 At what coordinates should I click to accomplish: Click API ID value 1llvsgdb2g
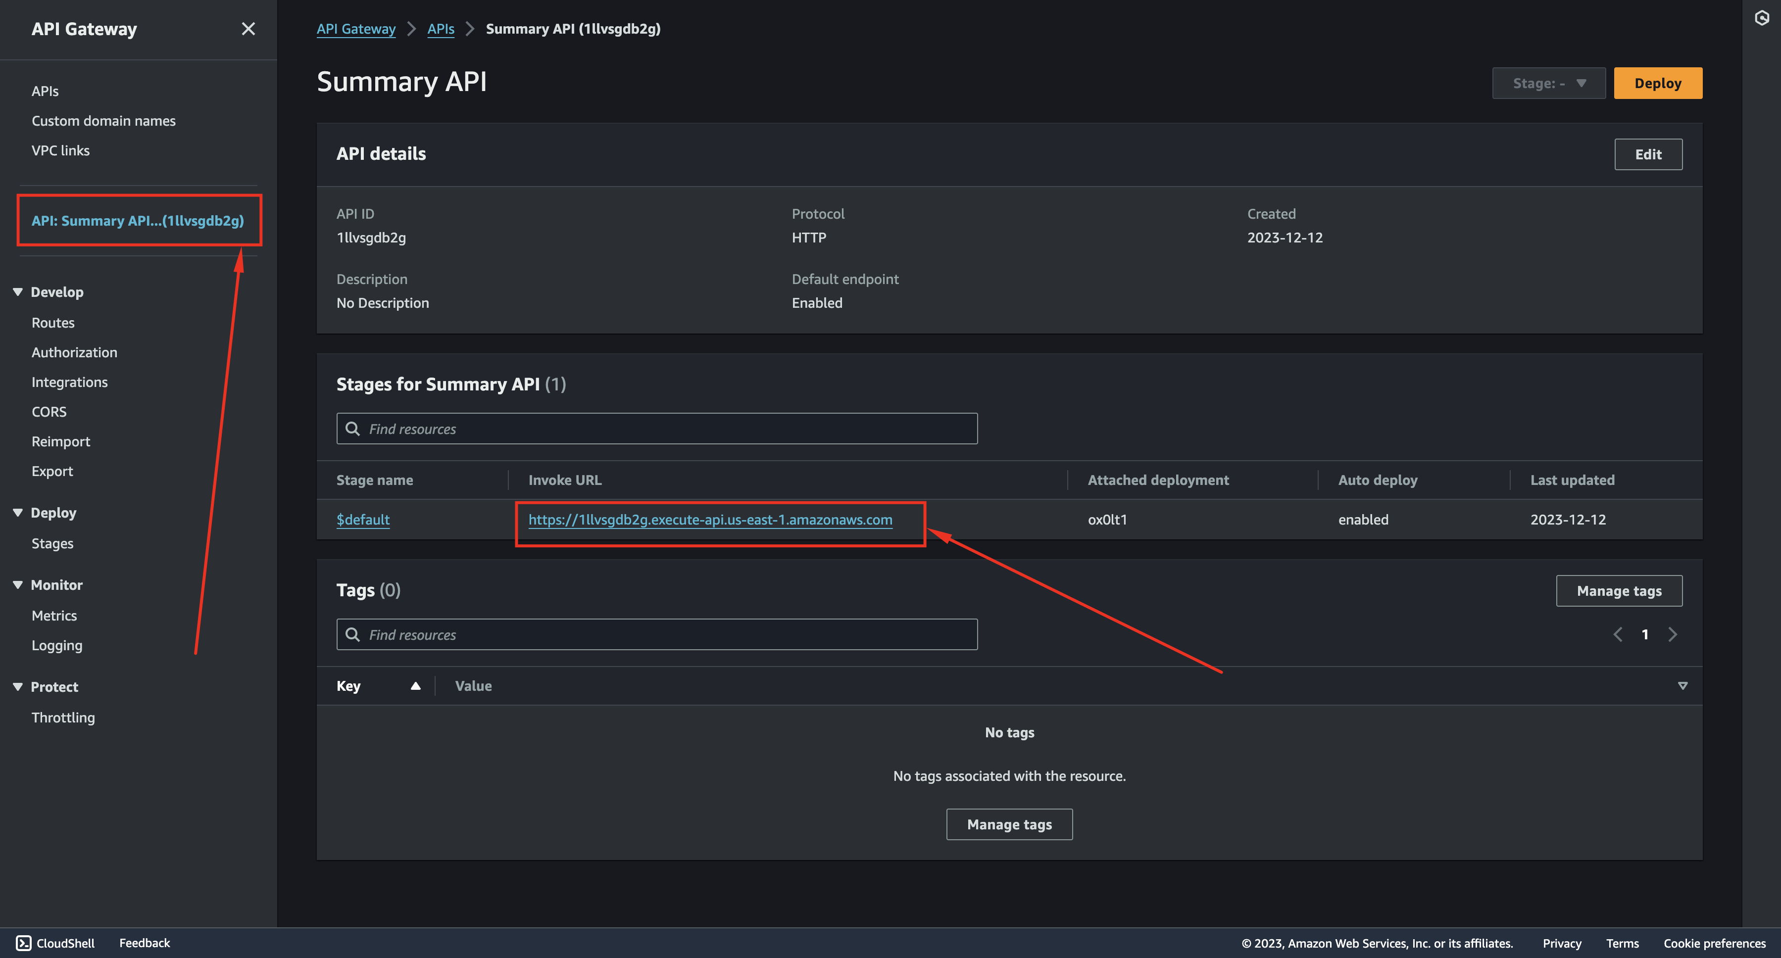(371, 237)
